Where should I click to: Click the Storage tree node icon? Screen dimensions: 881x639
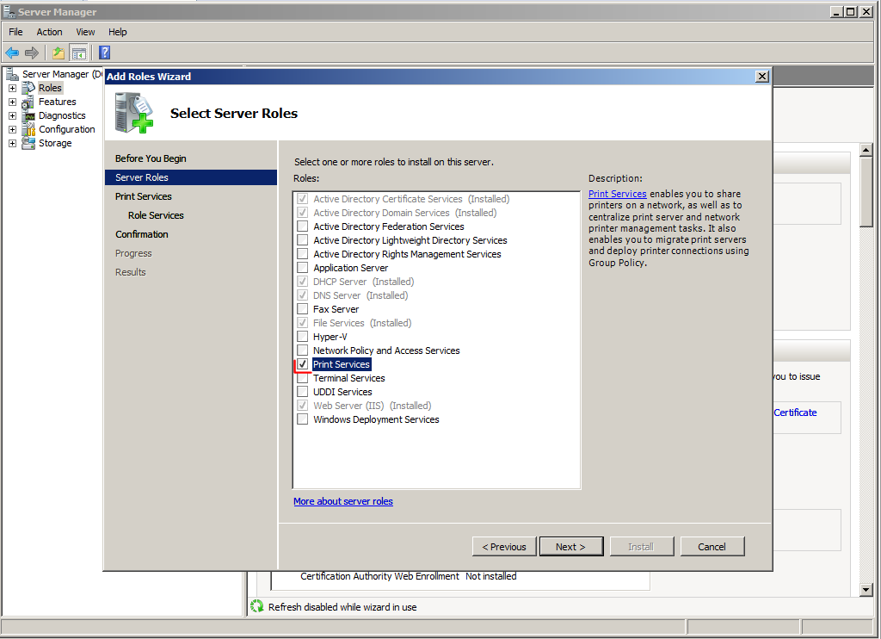click(28, 143)
